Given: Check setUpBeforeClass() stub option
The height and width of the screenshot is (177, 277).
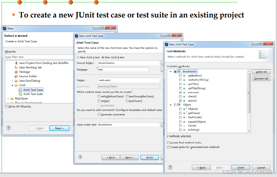Looking at the screenshot, I should click(99, 97).
